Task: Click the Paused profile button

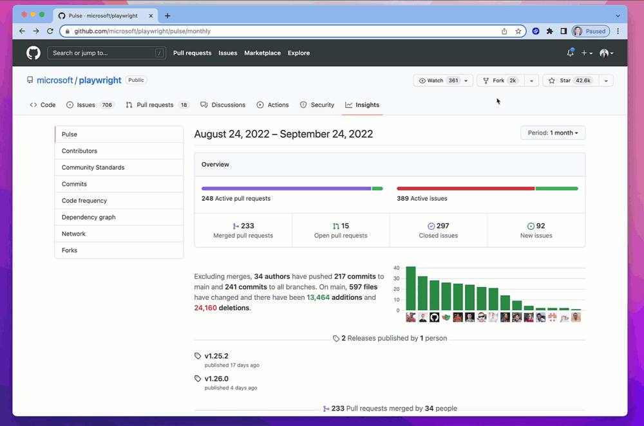Action: coord(591,31)
